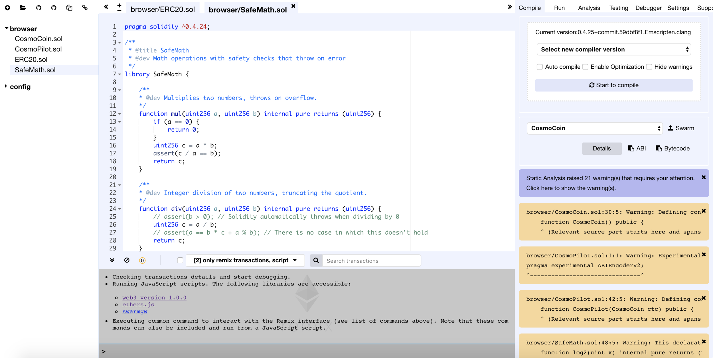Copy the Bytecode to clipboard
Viewport: 713px width, 358px height.
[673, 149]
